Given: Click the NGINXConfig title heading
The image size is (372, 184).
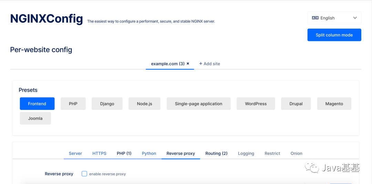Looking at the screenshot, I should pyautogui.click(x=46, y=19).
